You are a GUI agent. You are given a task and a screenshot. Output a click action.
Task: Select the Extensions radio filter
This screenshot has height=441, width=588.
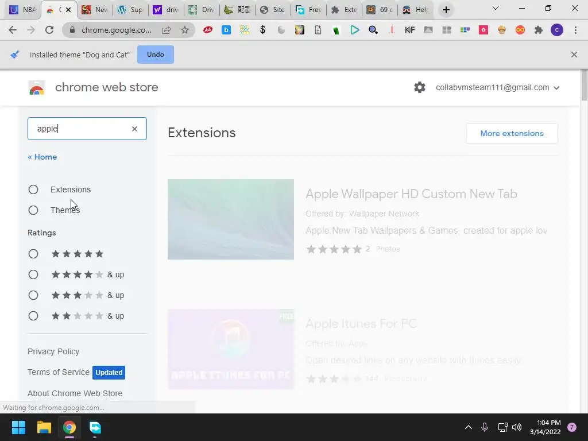(33, 189)
